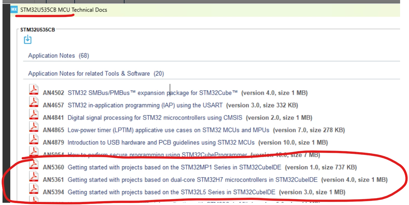Open the STM32MP1 Series getting started note
Image resolution: width=409 pixels, height=205 pixels.
click(175, 167)
